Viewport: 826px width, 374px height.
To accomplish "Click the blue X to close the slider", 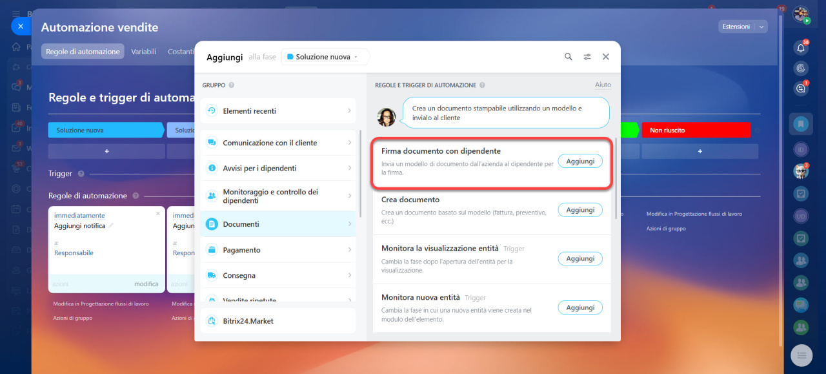I will tap(21, 26).
